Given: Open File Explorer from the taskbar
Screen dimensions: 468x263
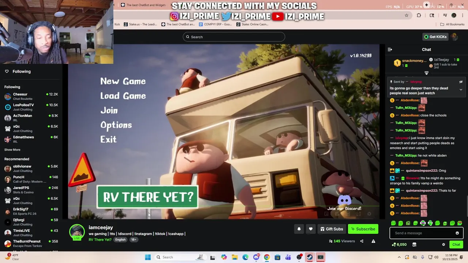Looking at the screenshot, I should coord(234,257).
